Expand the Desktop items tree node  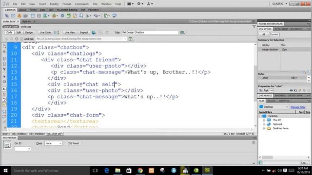coord(264,128)
